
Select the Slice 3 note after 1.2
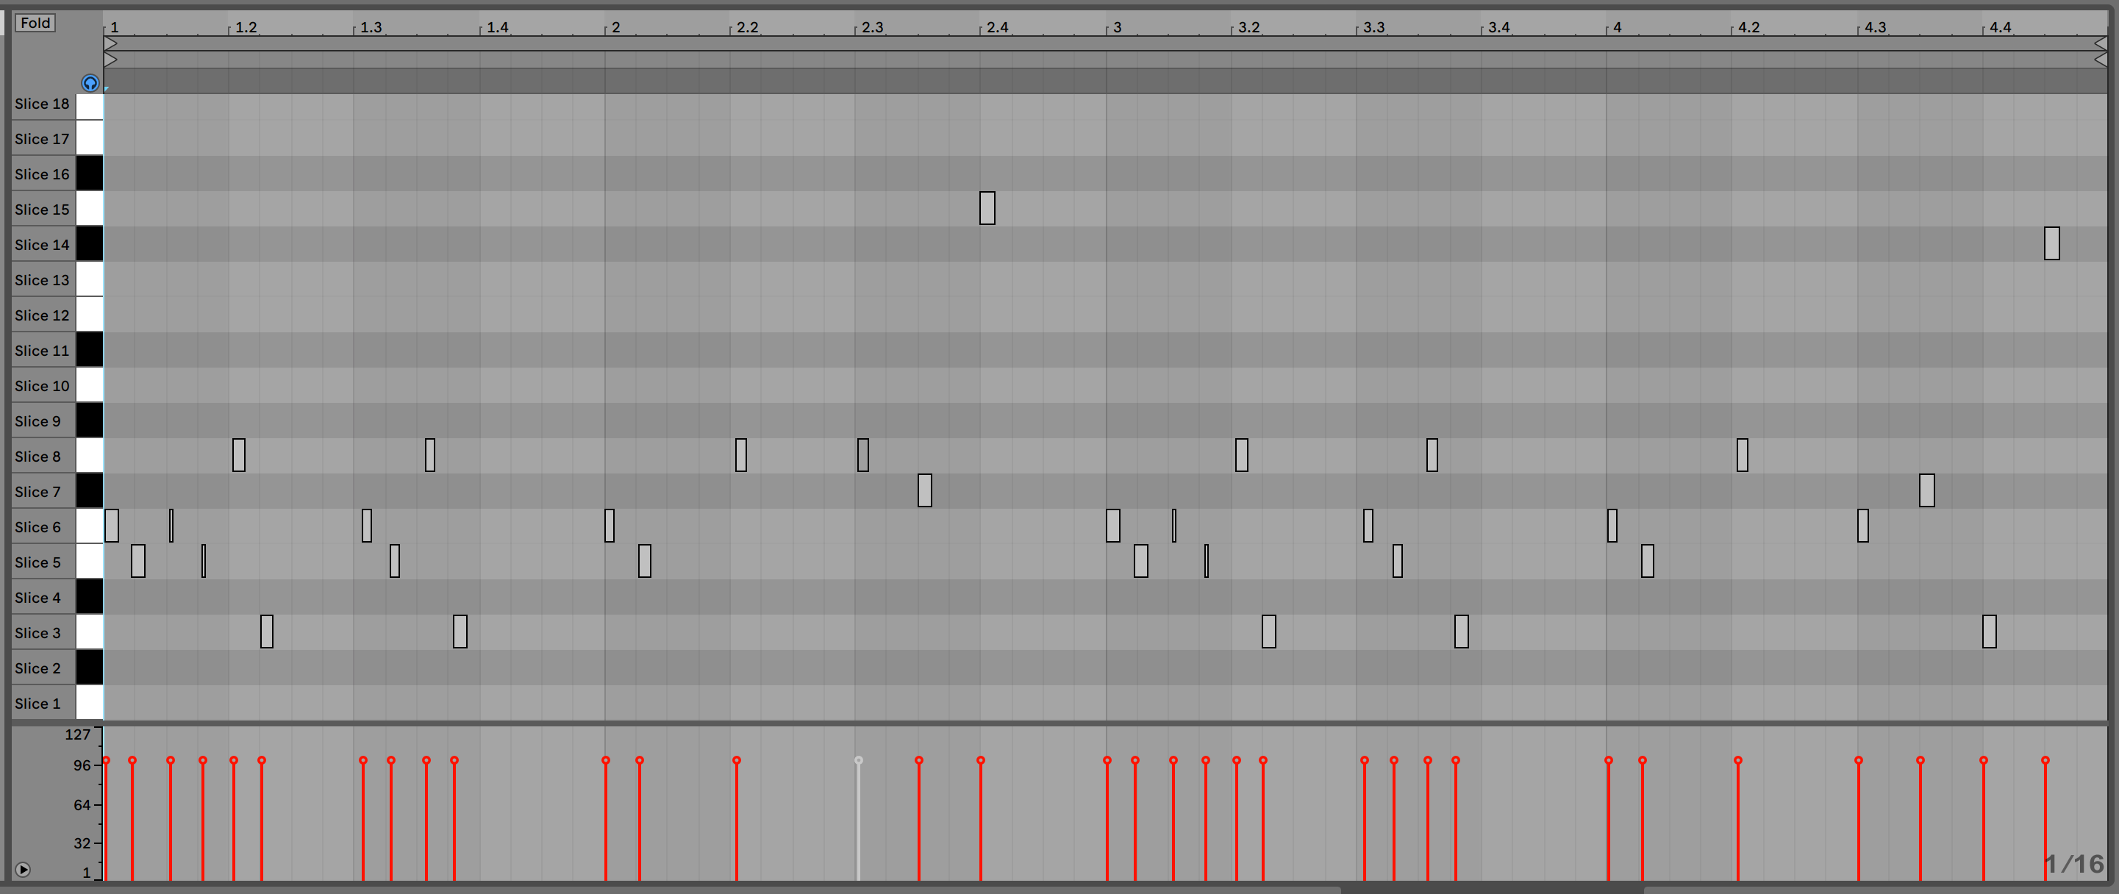coord(266,632)
